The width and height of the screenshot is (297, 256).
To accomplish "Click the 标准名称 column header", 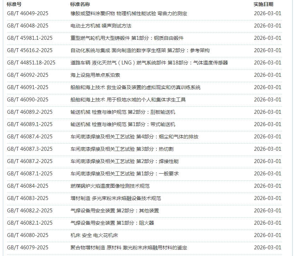I will tap(80, 4).
